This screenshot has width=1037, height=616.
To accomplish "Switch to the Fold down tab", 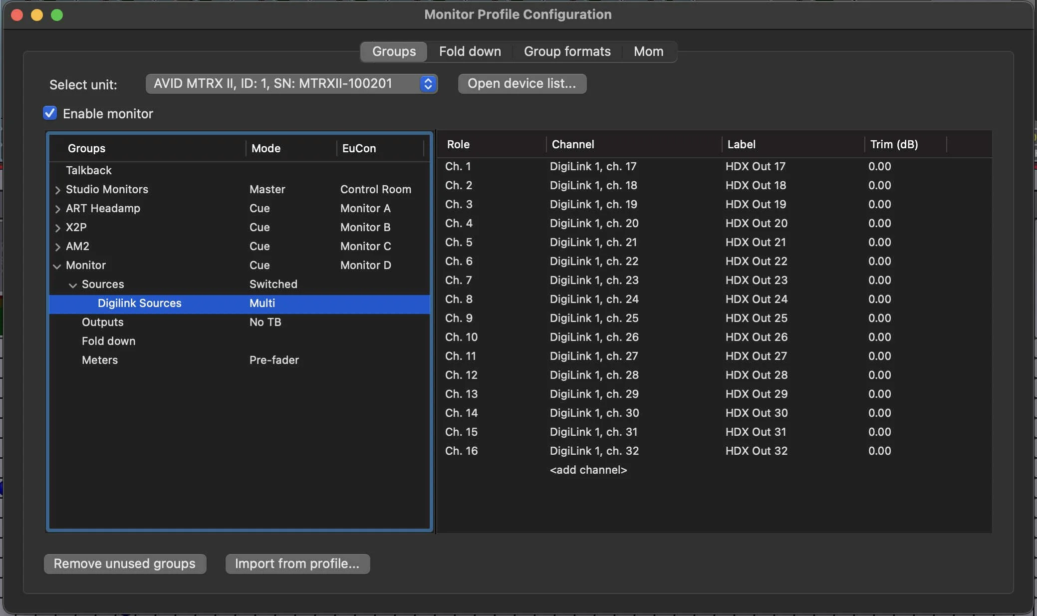I will 470,51.
